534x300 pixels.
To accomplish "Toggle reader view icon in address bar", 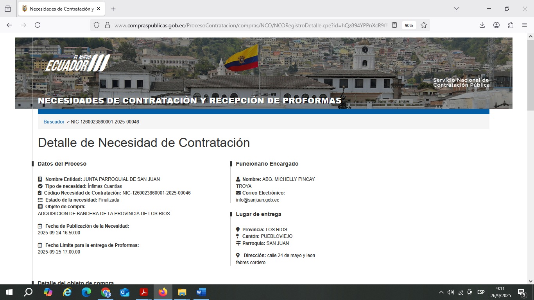I will (394, 25).
